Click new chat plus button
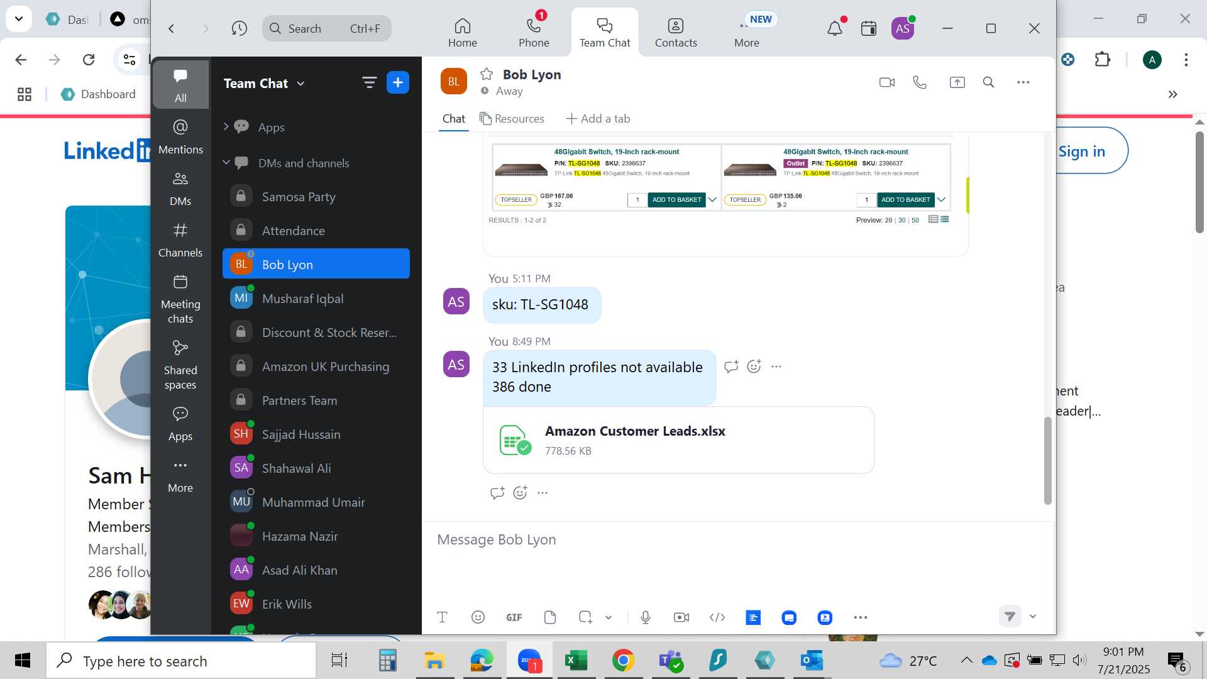The image size is (1207, 679). tap(397, 82)
